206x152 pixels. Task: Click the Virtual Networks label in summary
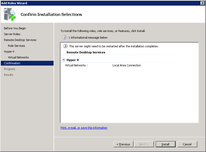point(76,65)
